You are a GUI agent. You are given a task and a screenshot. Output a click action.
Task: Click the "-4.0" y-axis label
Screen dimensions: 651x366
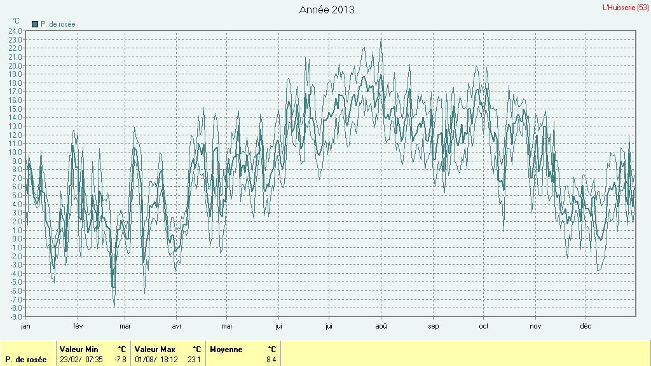coord(17,274)
